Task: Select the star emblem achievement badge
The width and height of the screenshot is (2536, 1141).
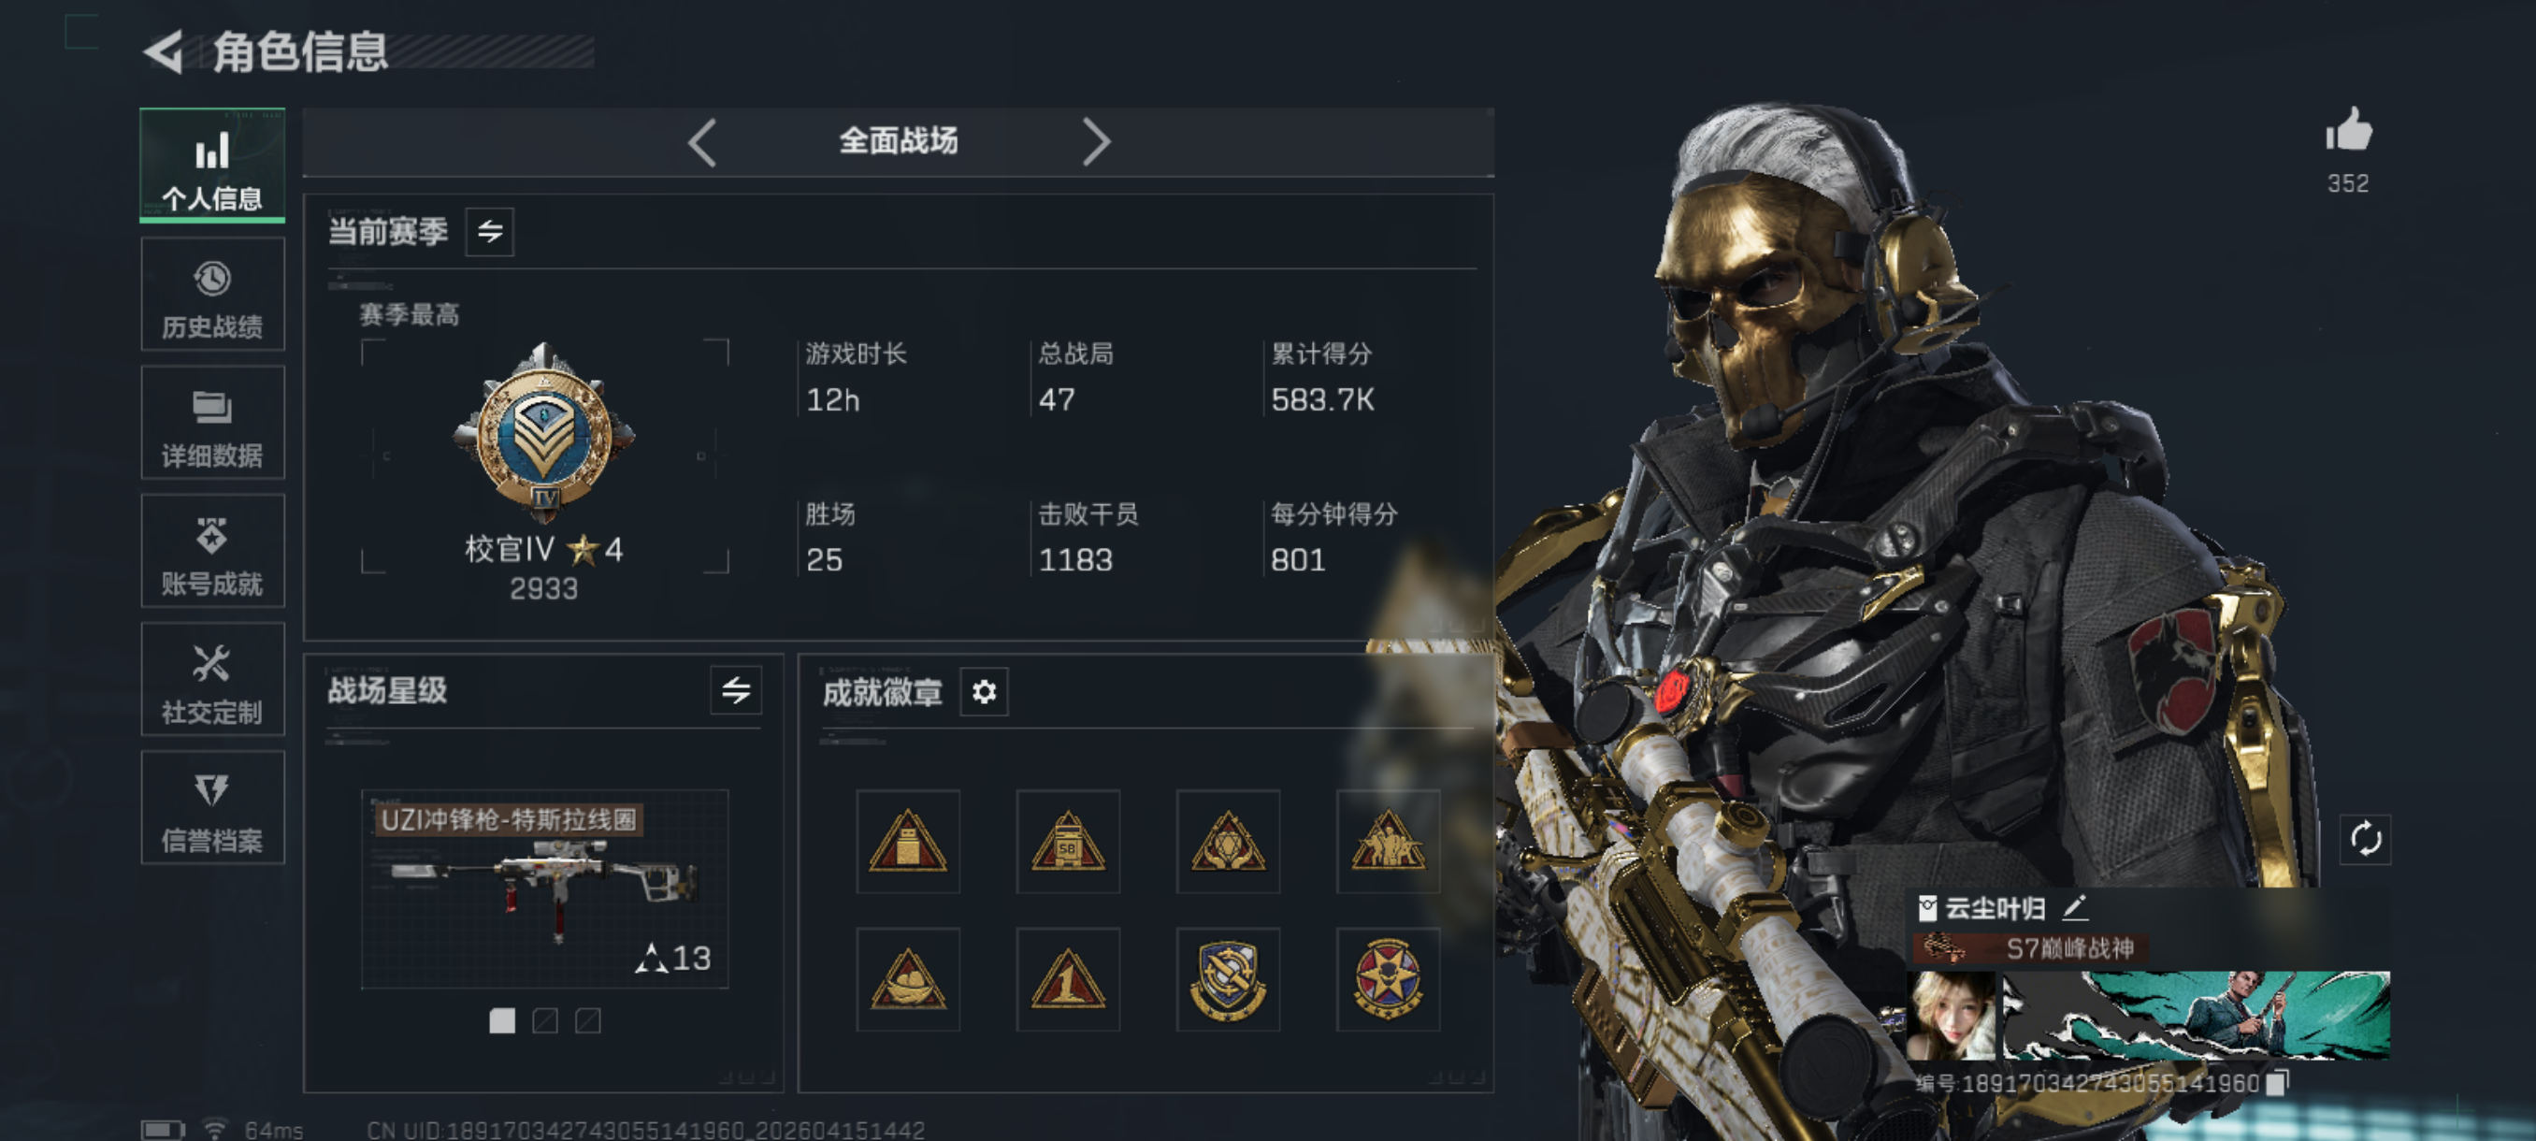Action: point(1387,978)
